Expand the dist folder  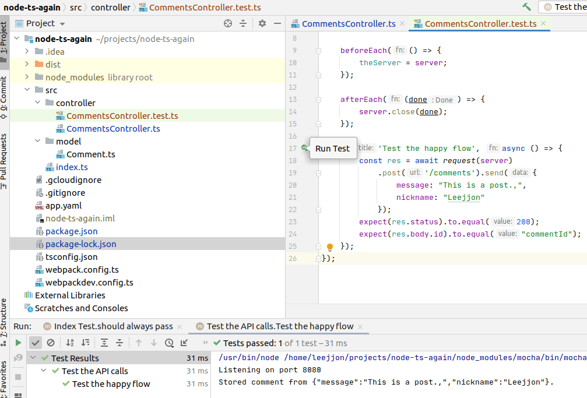point(27,64)
